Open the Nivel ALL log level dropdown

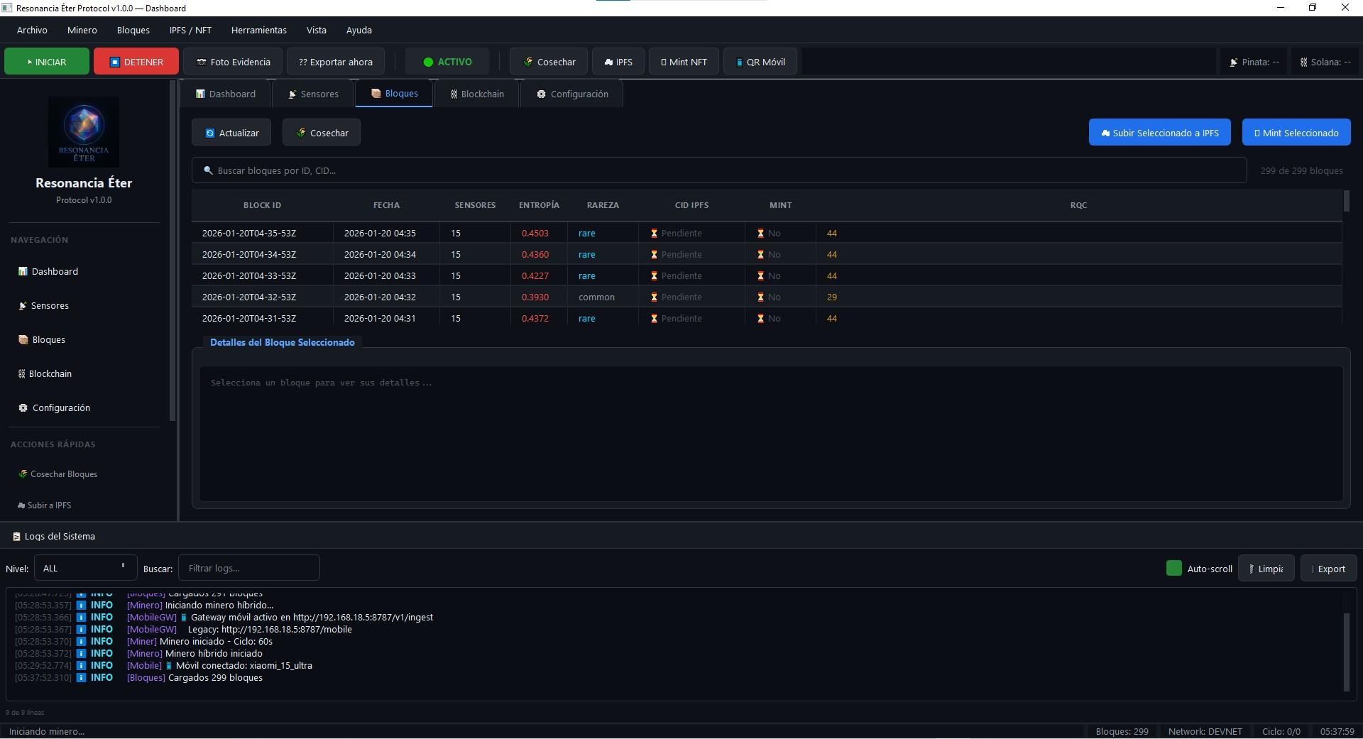[85, 569]
